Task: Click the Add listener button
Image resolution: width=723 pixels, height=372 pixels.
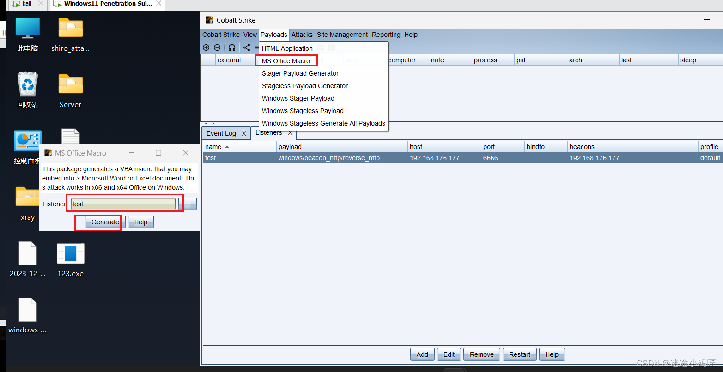Action: pos(422,354)
